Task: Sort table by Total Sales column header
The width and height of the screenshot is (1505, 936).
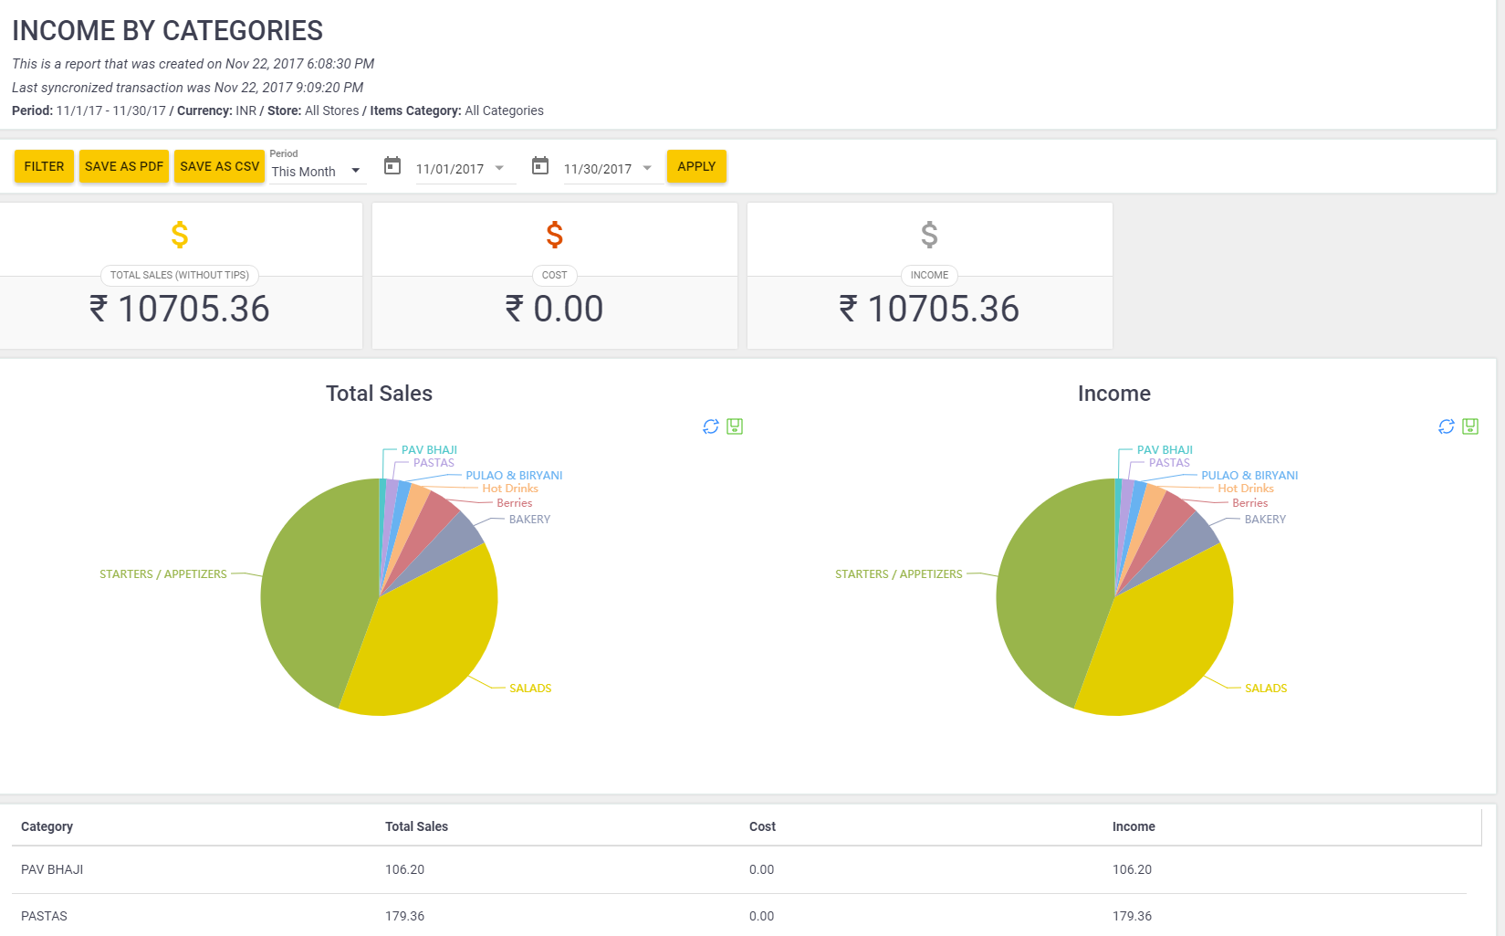Action: tap(416, 826)
